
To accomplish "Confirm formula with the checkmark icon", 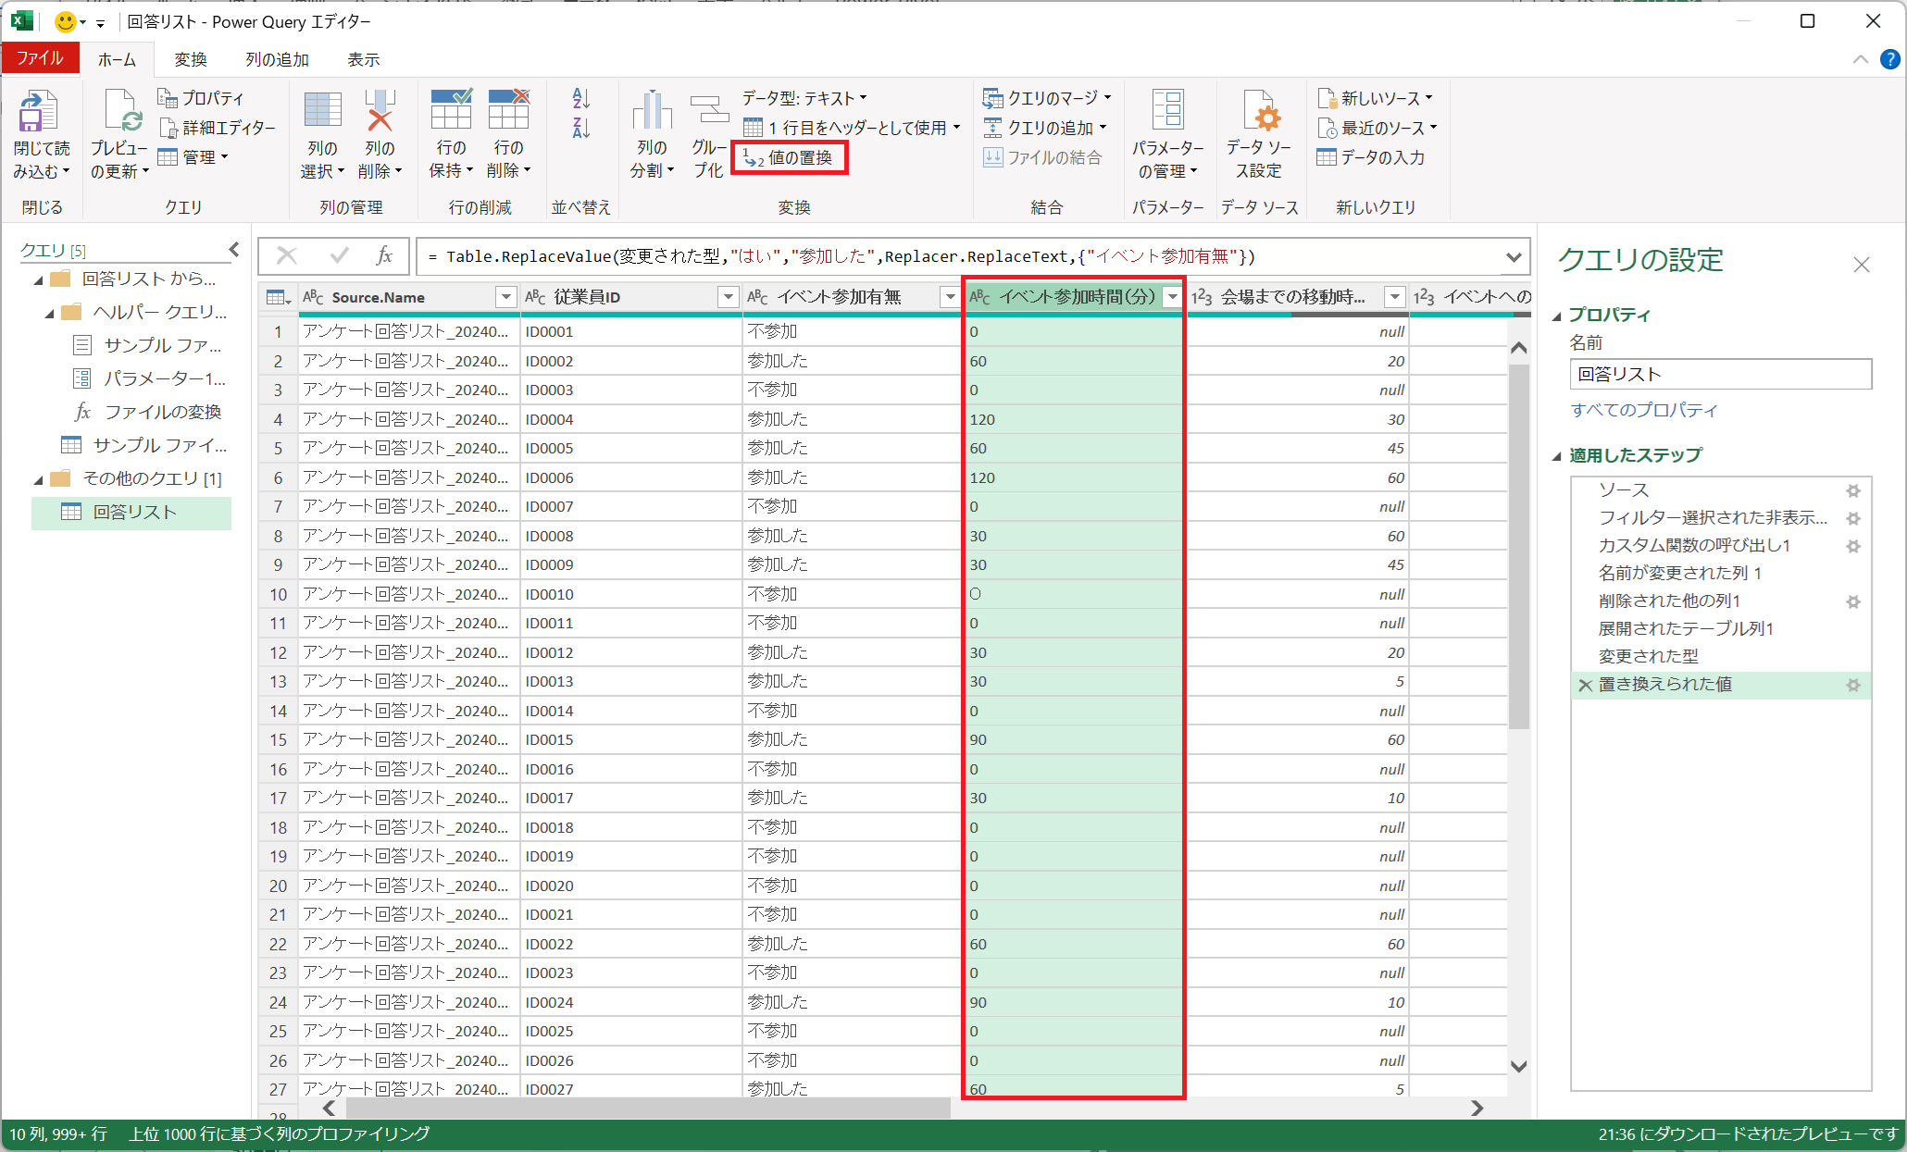I will 339,255.
